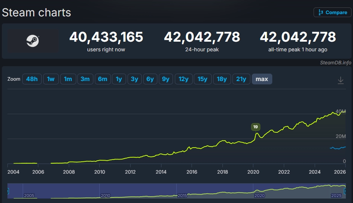Select 12y zoom range
The image size is (353, 203).
183,79
